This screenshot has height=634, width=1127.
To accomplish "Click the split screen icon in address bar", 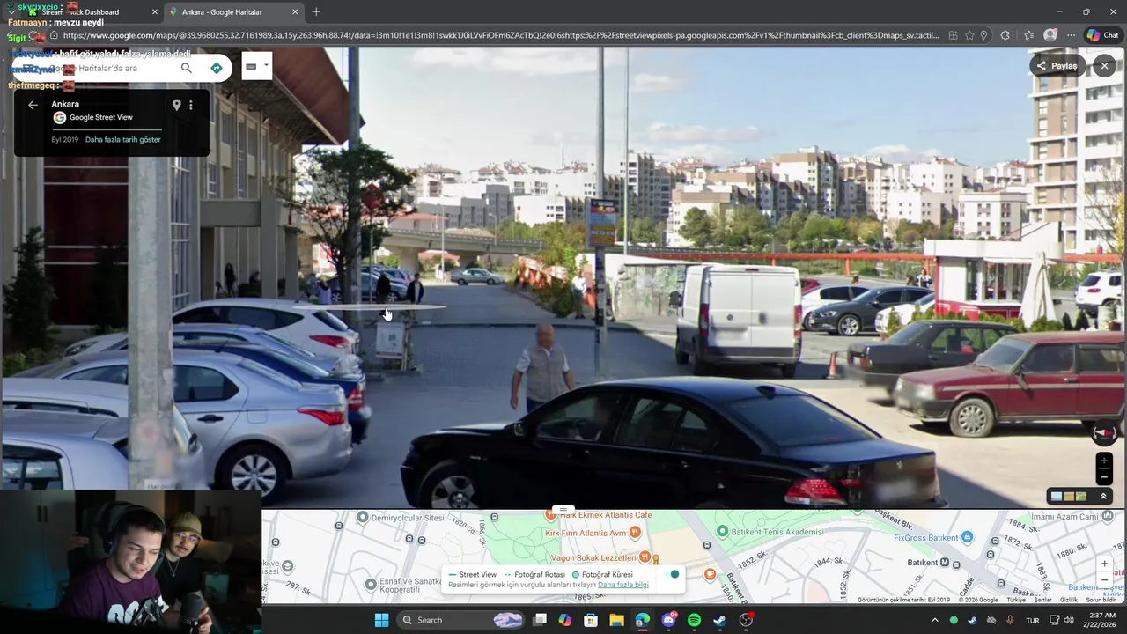I will click(x=953, y=35).
